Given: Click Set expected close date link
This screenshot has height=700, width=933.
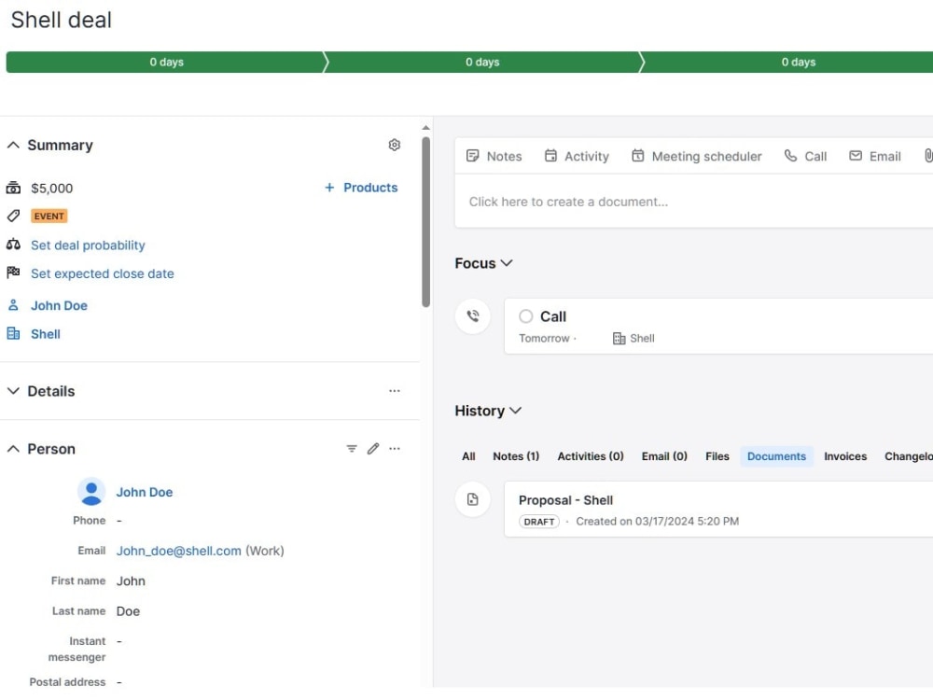Looking at the screenshot, I should 103,273.
